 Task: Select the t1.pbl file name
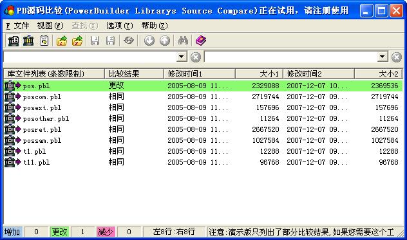(x=35, y=151)
